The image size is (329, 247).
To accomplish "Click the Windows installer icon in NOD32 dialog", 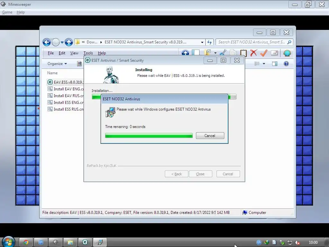I will click(110, 112).
